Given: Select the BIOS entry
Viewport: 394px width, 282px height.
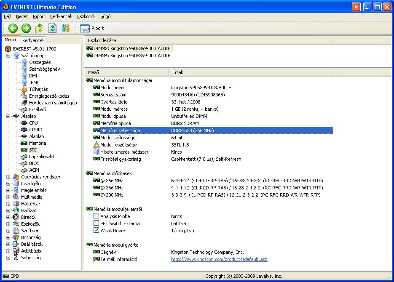Looking at the screenshot, I should (34, 164).
